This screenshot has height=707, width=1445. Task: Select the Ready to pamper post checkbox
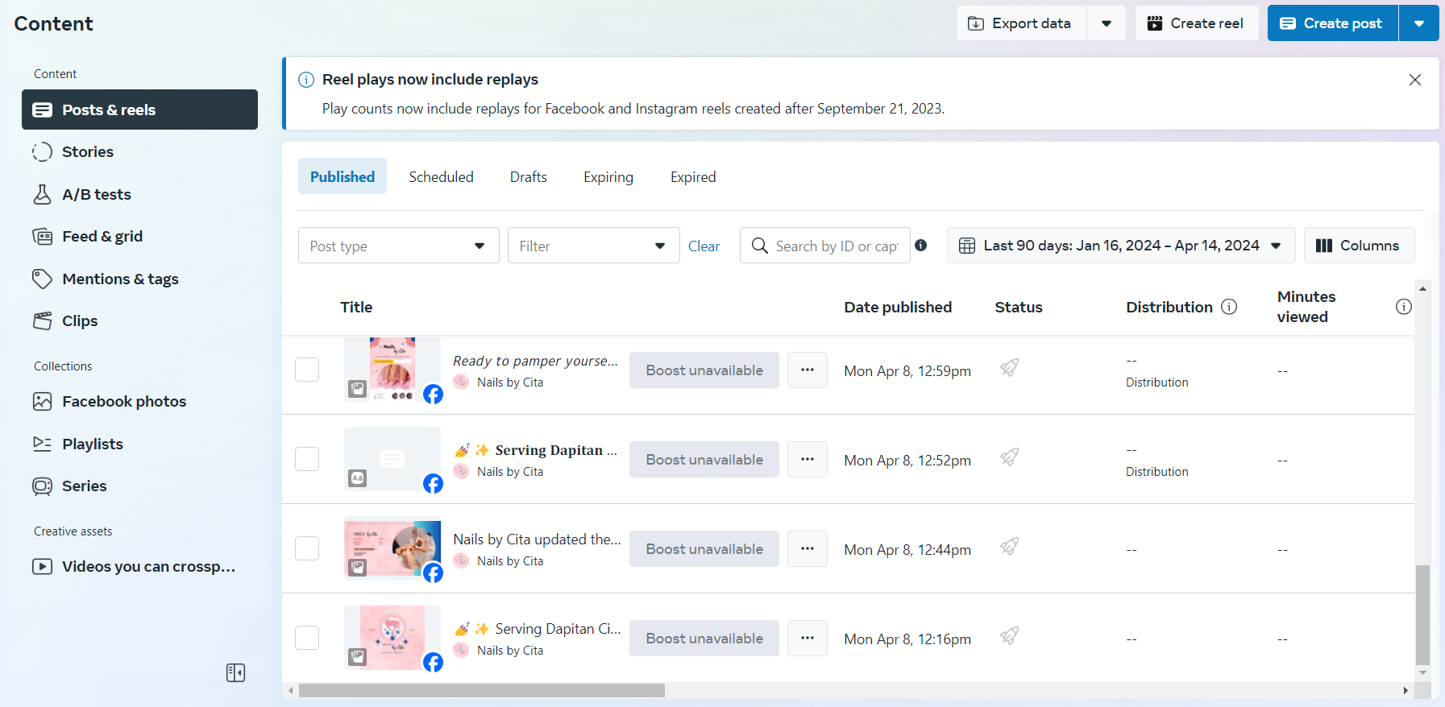(307, 370)
